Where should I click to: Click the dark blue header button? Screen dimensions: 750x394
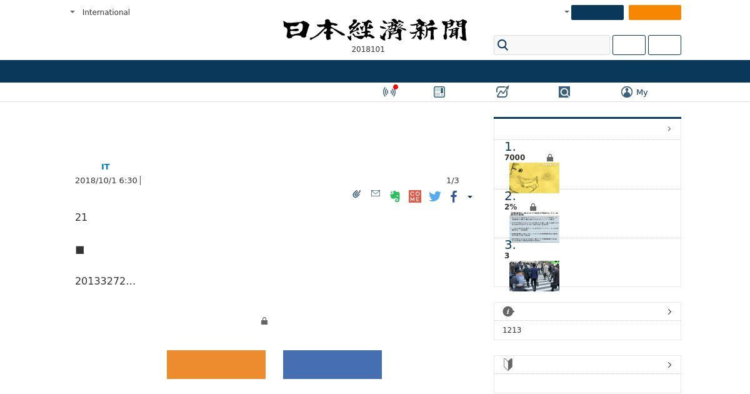tap(597, 13)
